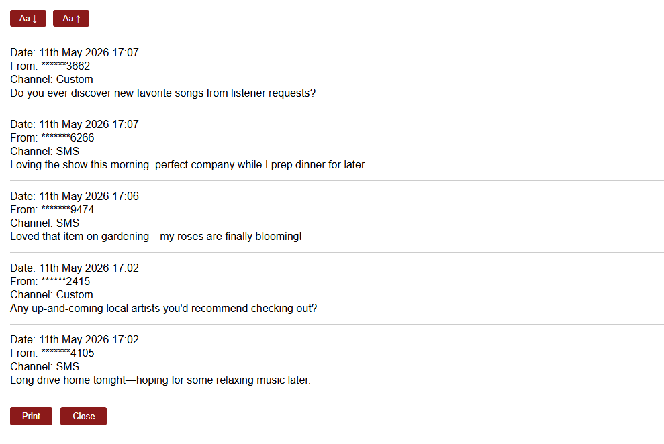Select message about discovering new favorite songs
The height and width of the screenshot is (444, 664).
click(163, 93)
